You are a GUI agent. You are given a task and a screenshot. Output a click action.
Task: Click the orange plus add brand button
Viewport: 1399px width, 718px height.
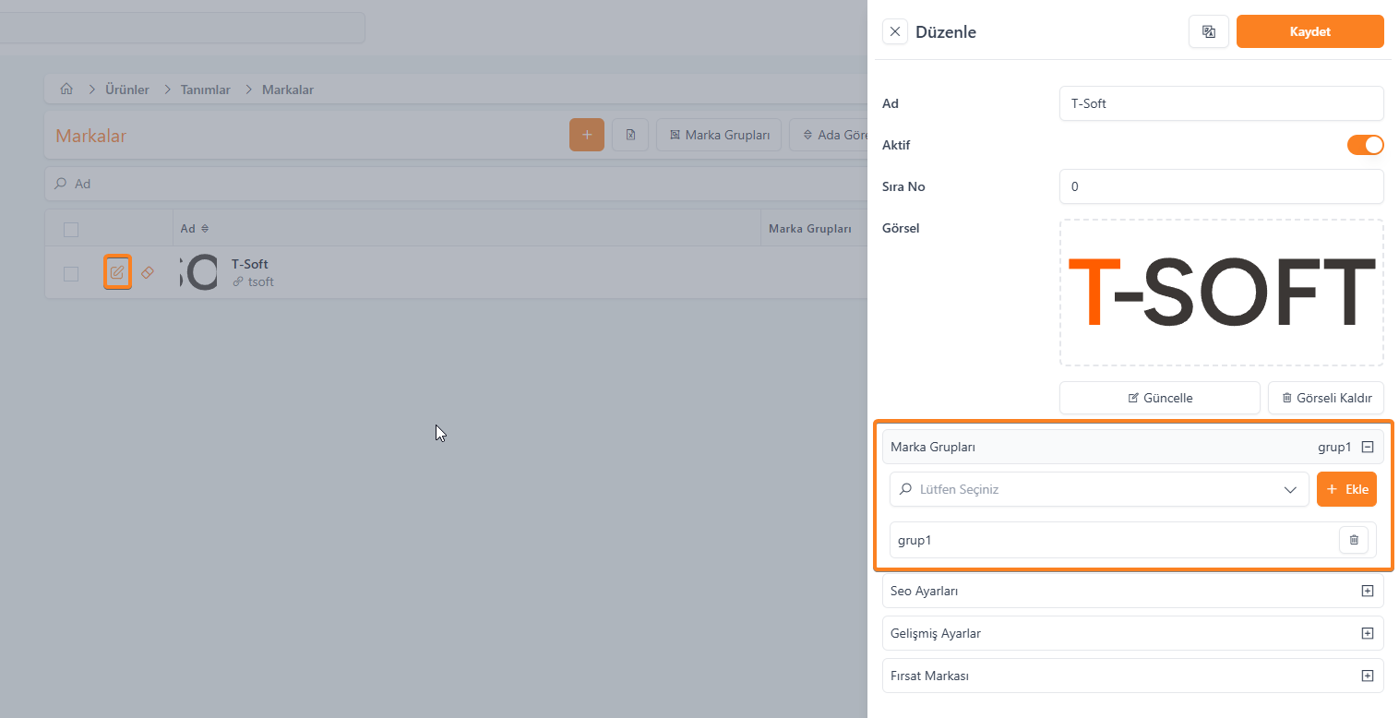pos(587,135)
